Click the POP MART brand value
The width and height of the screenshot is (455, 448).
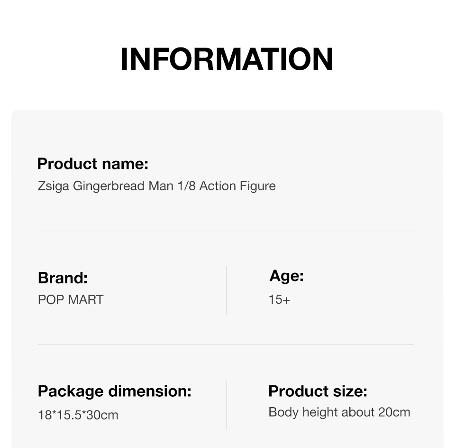coord(71,300)
